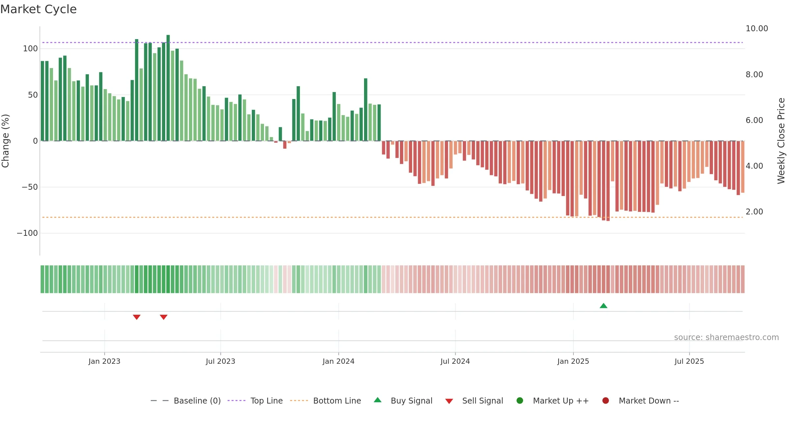Image resolution: width=790 pixels, height=444 pixels.
Task: Click the Market Cycle chart title
Action: point(39,9)
